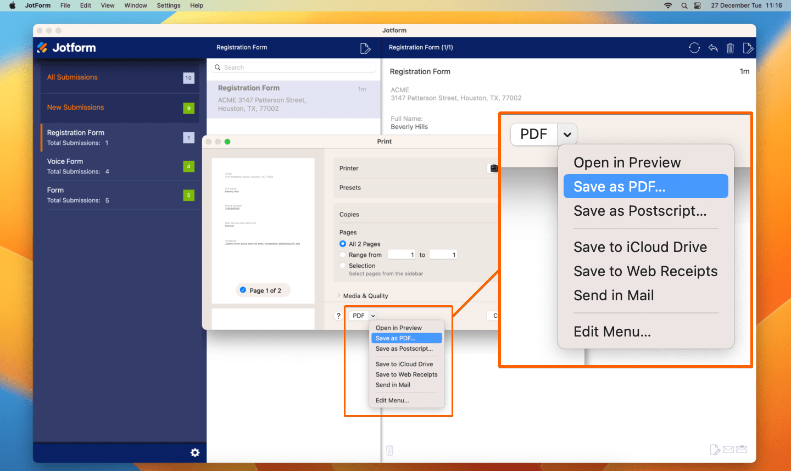
Task: Select the All 2 Pages radio button
Action: 343,244
